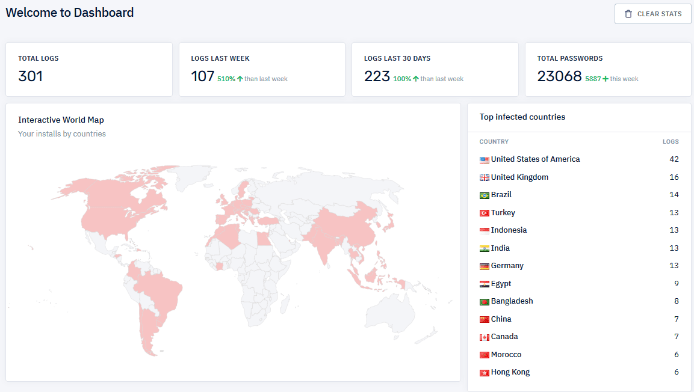Click Morocco in the country list

tap(506, 355)
